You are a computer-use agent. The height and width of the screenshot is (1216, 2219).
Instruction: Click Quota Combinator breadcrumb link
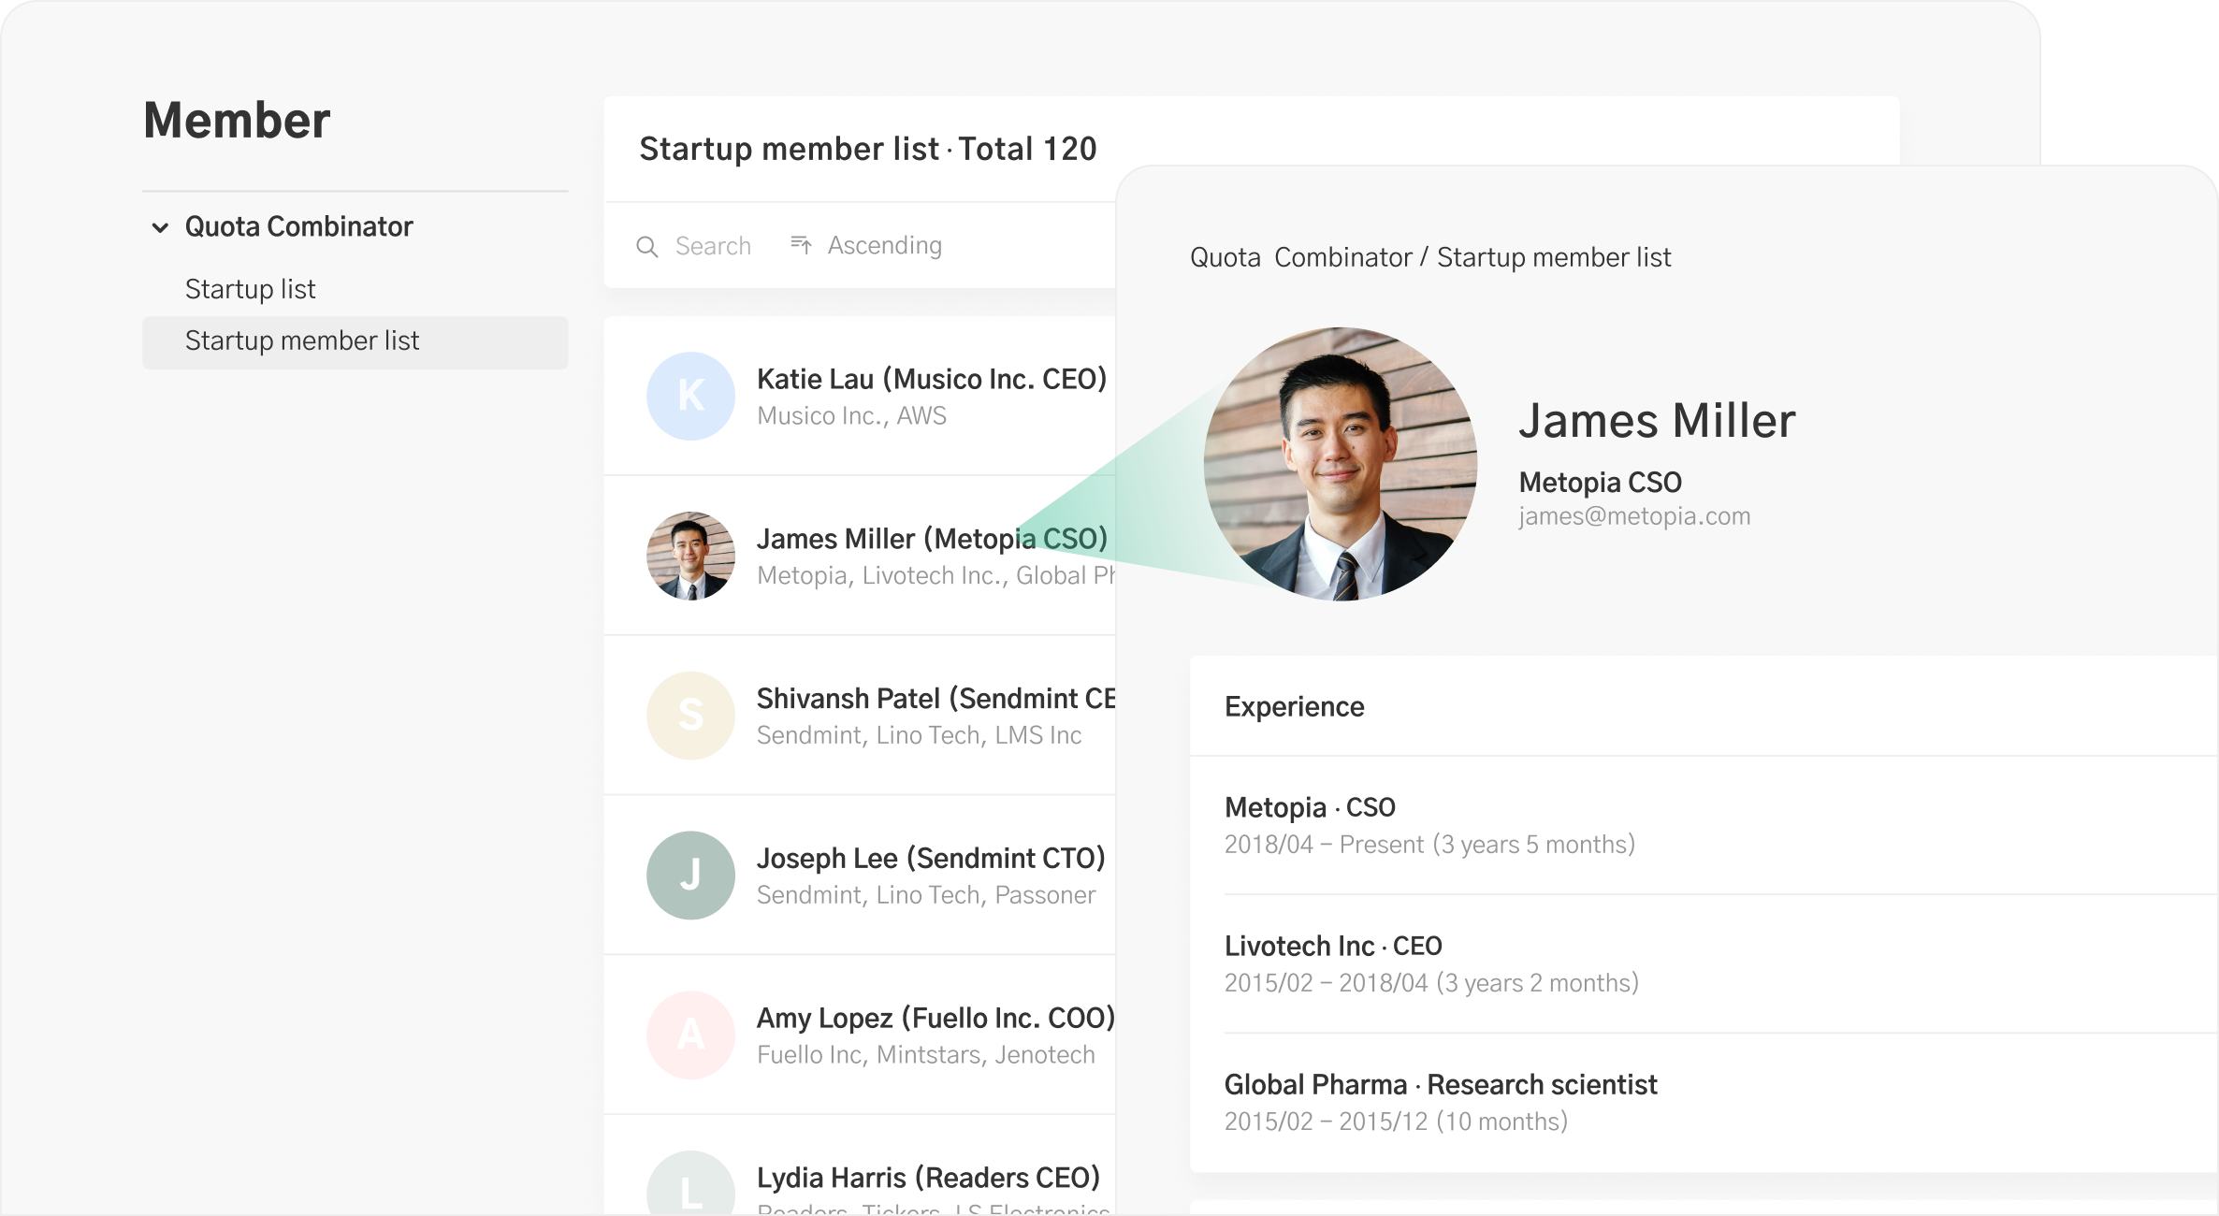[x=1300, y=257]
